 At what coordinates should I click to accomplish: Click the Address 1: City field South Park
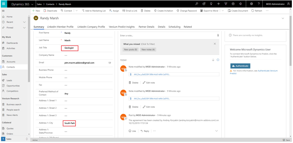click(69, 123)
